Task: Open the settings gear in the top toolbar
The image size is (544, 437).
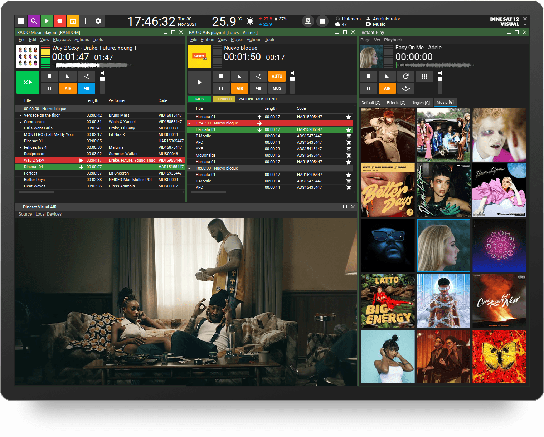Action: [x=98, y=21]
